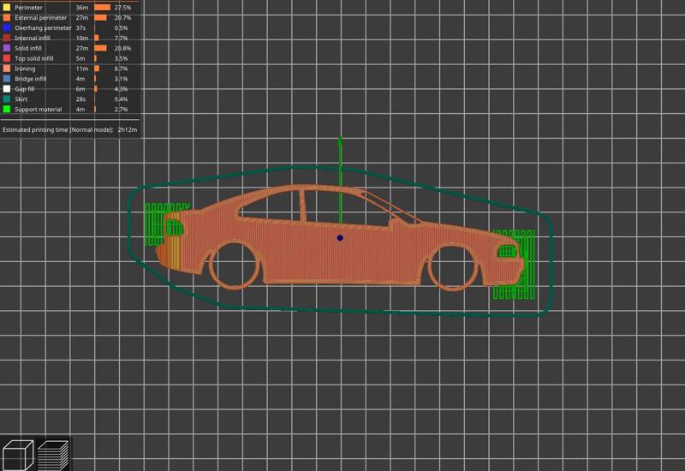Click the Overhang perimeter time 37s

pos(80,27)
